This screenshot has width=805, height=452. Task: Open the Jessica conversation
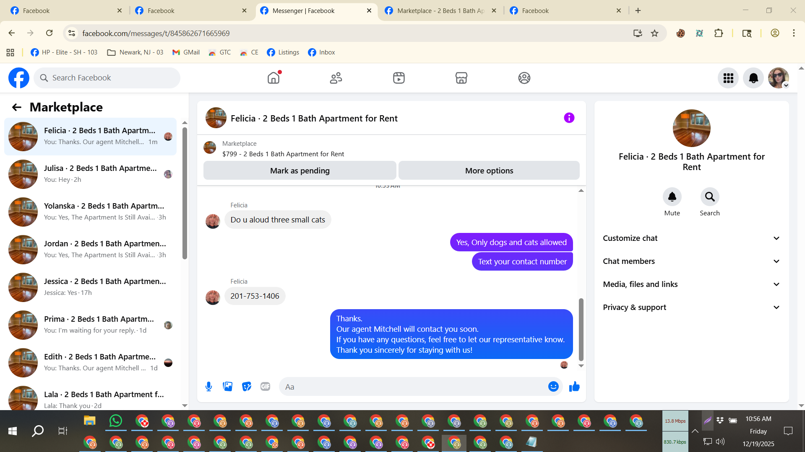(x=90, y=287)
